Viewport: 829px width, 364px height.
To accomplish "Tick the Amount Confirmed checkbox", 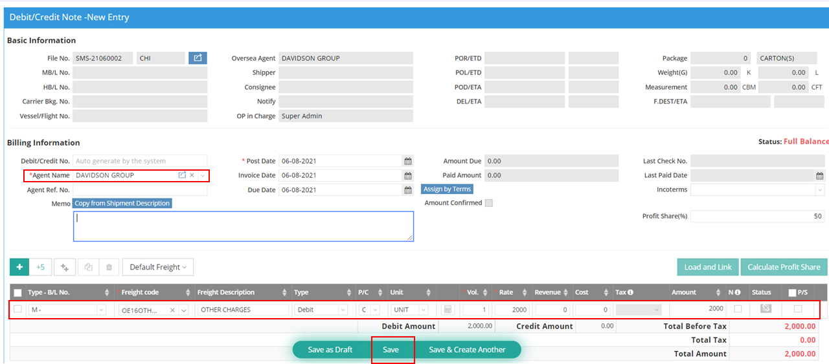I will pyautogui.click(x=489, y=203).
